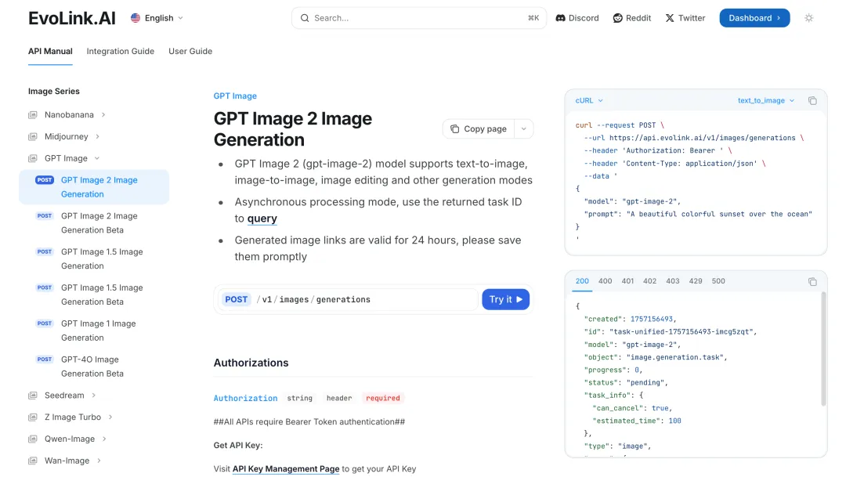Open the English language dropdown
Viewport: 846px width, 477px height.
[x=157, y=18]
